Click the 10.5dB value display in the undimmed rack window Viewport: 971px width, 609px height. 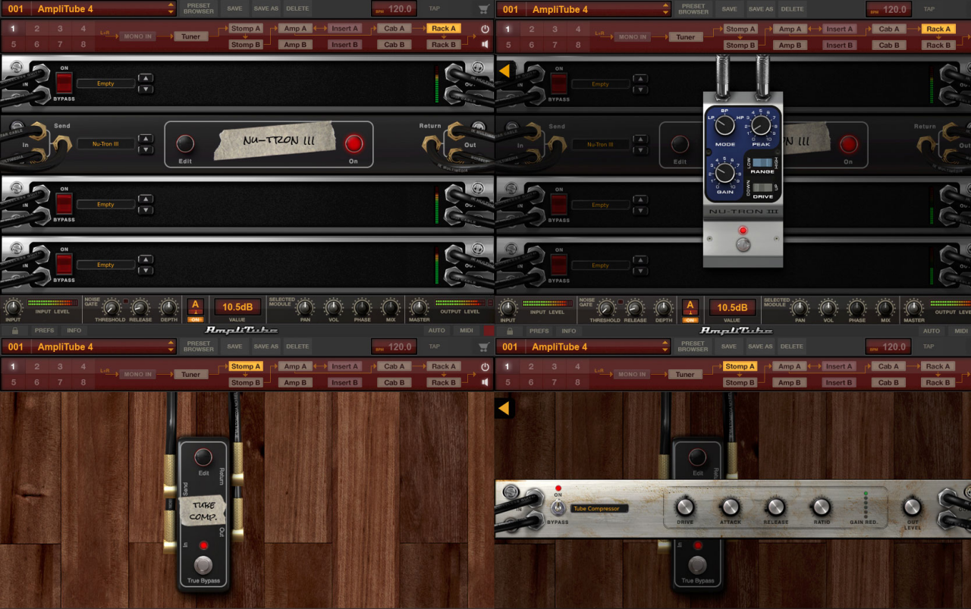click(237, 307)
